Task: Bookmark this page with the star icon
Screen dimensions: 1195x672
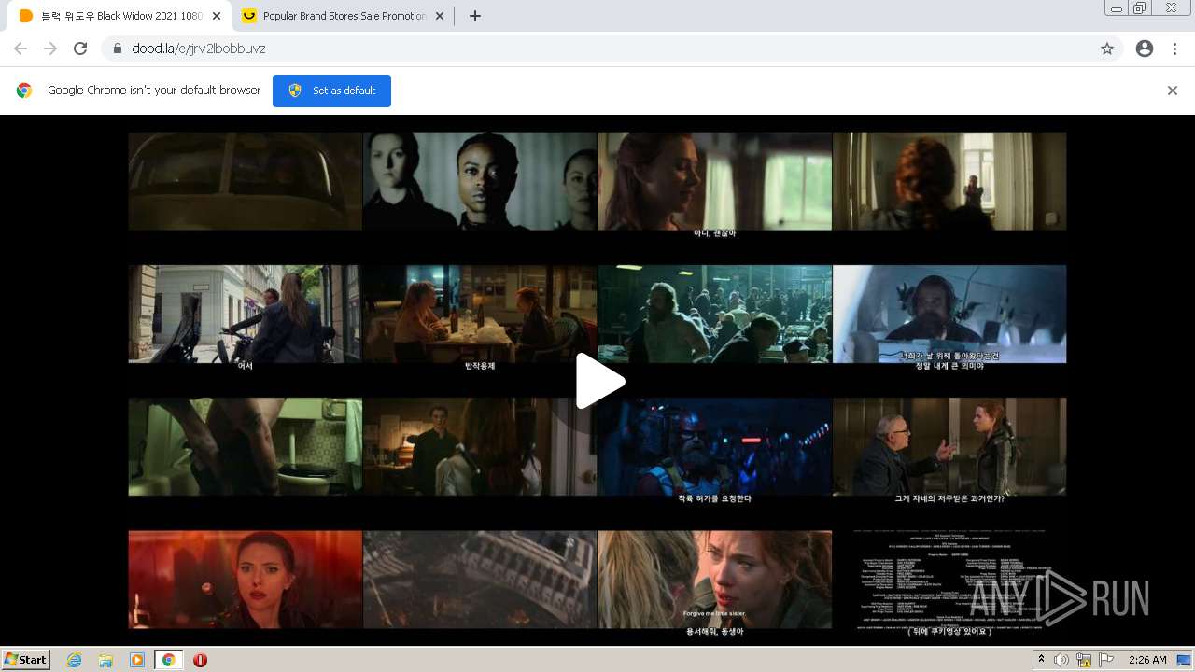Action: pyautogui.click(x=1107, y=49)
